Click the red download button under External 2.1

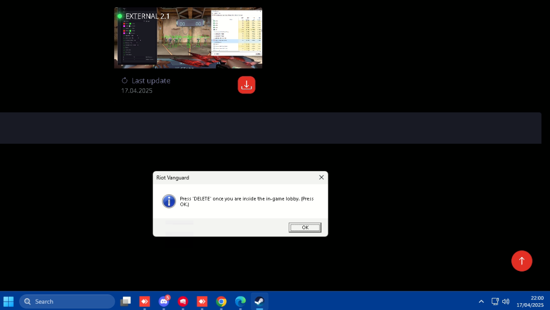point(246,85)
